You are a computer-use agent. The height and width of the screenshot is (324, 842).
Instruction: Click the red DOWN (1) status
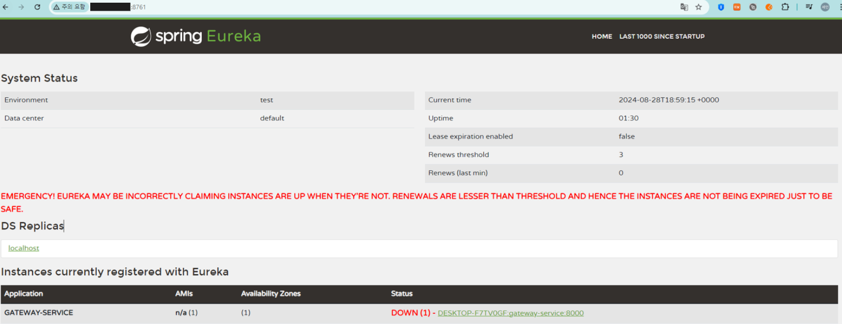411,313
